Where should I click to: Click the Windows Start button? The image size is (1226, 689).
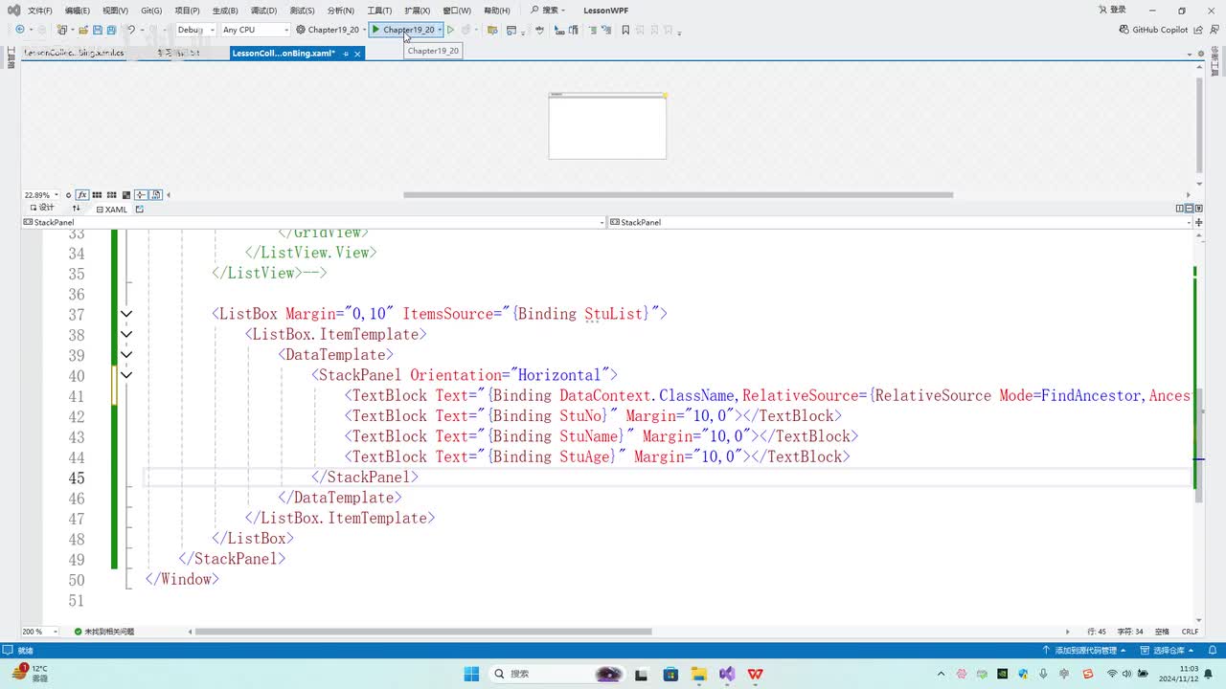point(471,674)
